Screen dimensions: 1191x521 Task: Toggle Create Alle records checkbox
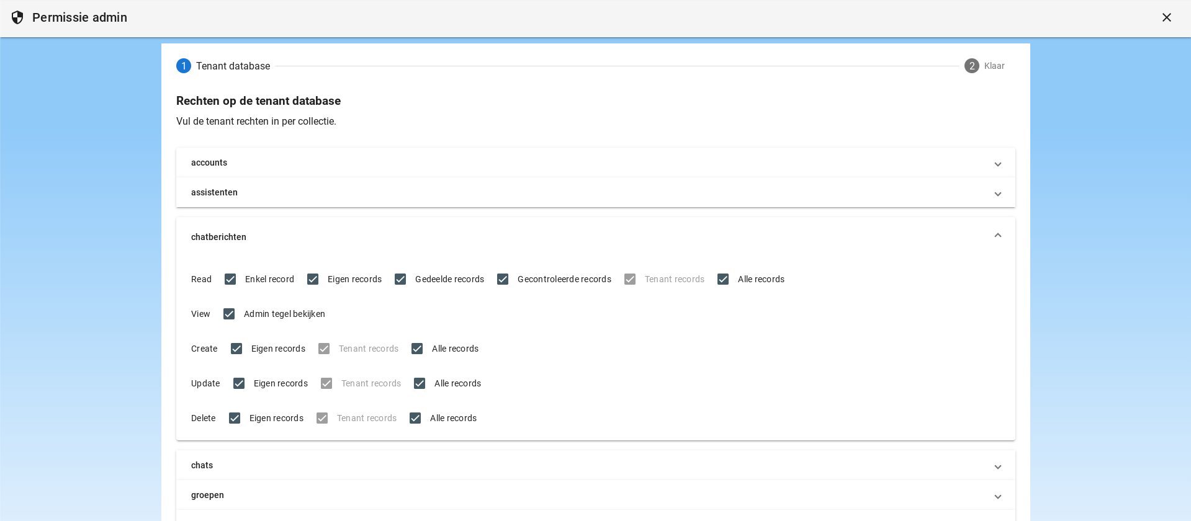417,349
